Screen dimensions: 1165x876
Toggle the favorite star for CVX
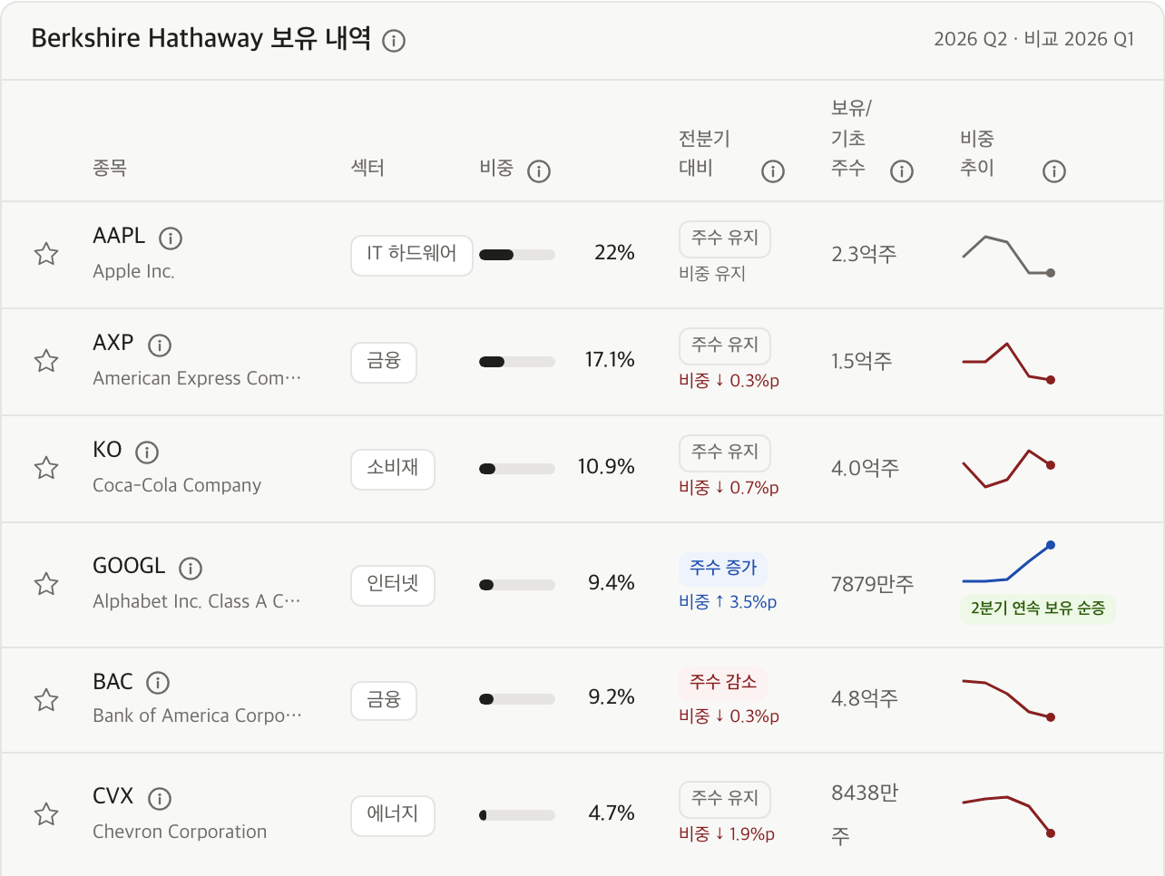[46, 814]
